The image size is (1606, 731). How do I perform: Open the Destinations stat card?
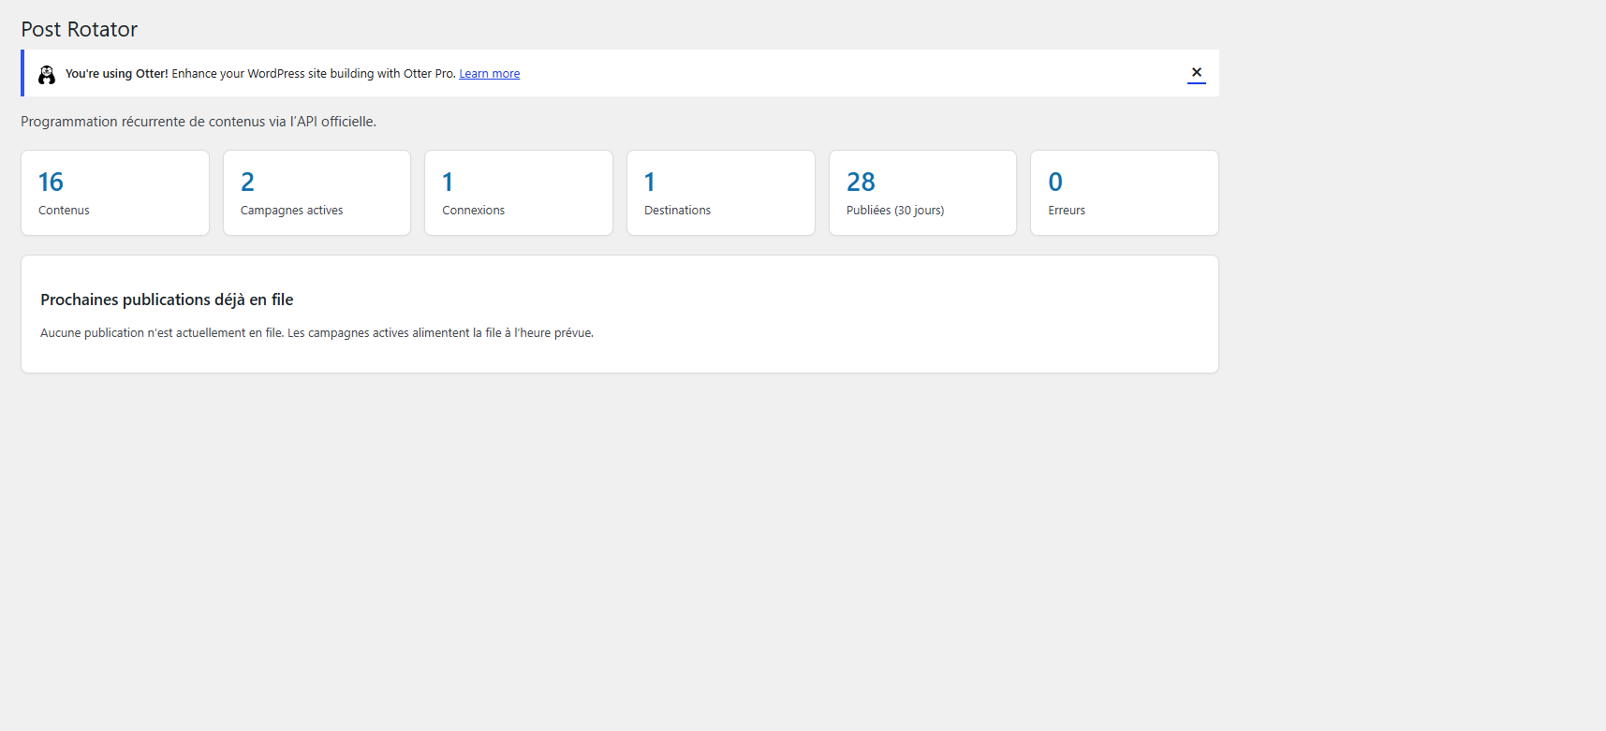pos(721,193)
